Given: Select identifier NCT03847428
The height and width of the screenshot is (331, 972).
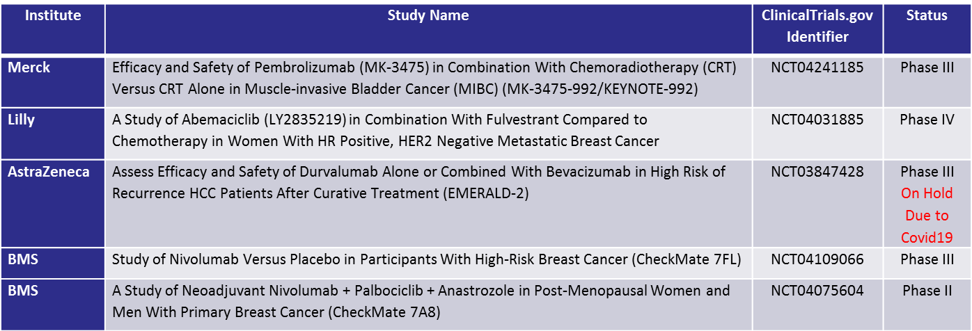Looking at the screenshot, I should point(817,172).
